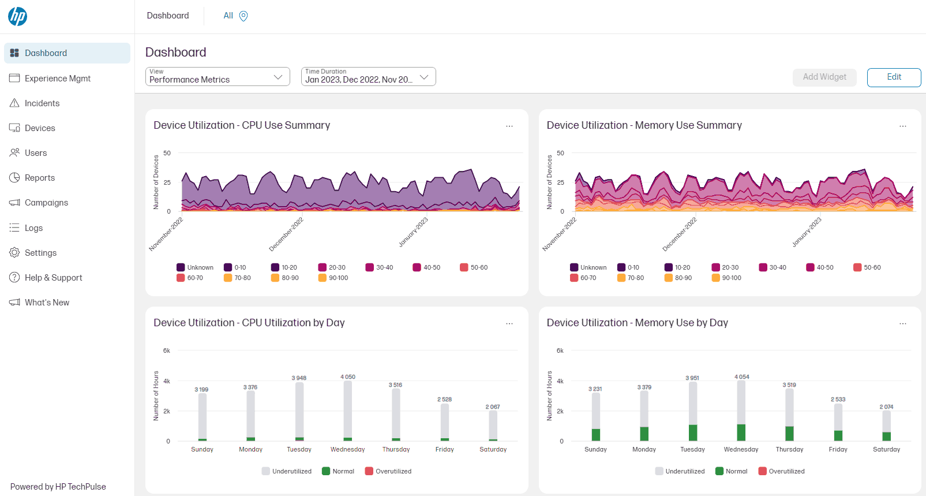The height and width of the screenshot is (496, 926).
Task: Expand the Time Duration dropdown
Action: point(368,77)
